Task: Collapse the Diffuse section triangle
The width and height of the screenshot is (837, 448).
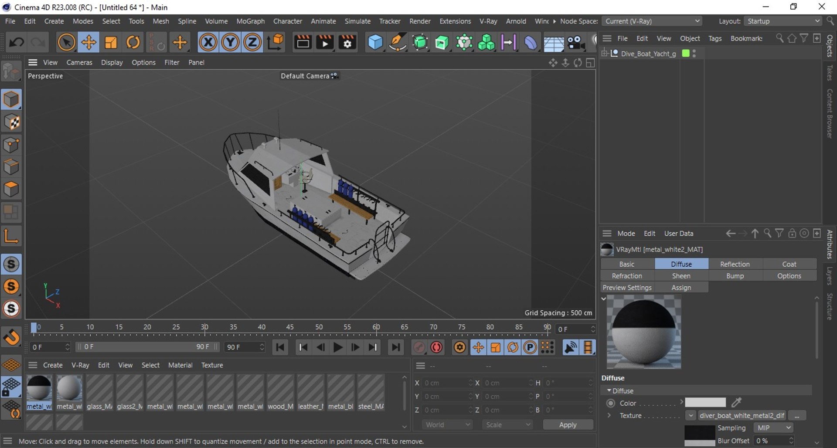Action: (609, 390)
